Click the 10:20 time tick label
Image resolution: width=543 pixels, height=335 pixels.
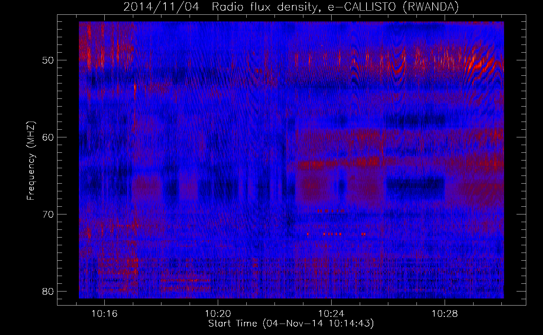click(x=218, y=314)
